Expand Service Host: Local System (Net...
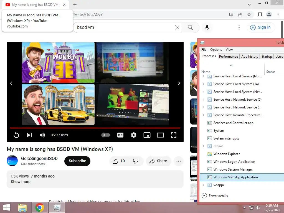The width and height of the screenshot is (284, 213). pos(203,92)
